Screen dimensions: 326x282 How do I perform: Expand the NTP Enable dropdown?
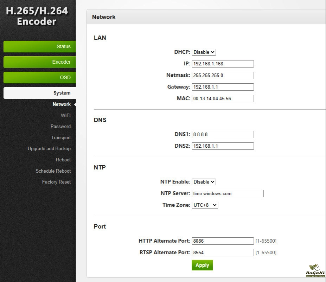point(204,182)
